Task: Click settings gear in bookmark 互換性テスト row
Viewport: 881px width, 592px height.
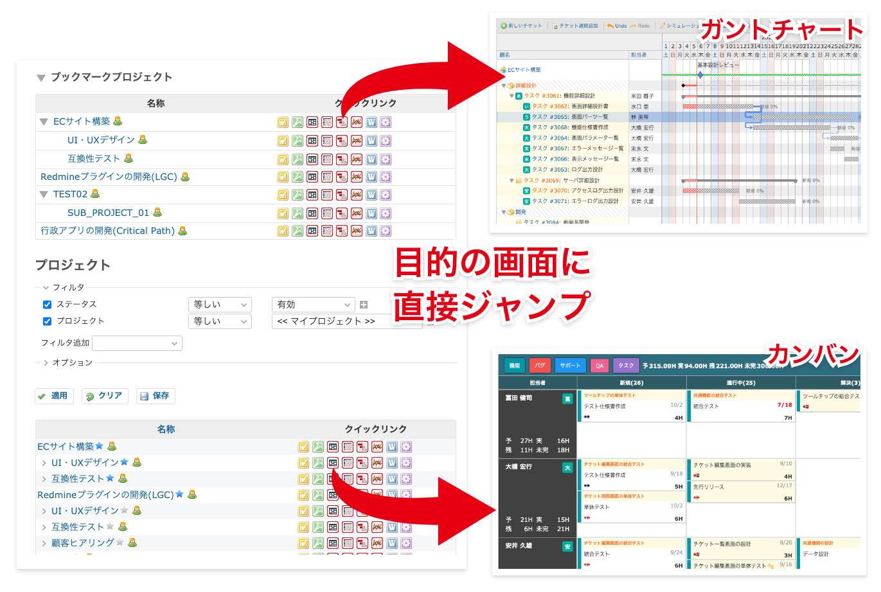Action: pos(386,159)
